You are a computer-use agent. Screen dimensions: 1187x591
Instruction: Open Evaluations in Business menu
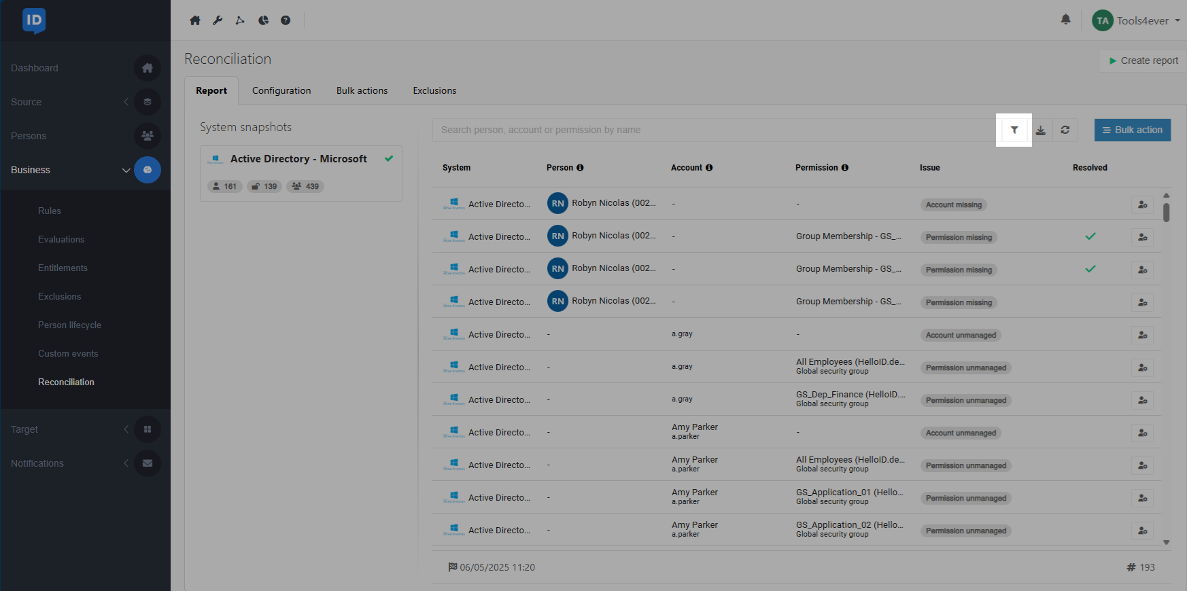point(61,240)
